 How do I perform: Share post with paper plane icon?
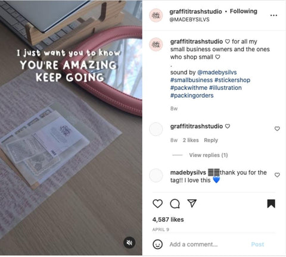coord(192,203)
